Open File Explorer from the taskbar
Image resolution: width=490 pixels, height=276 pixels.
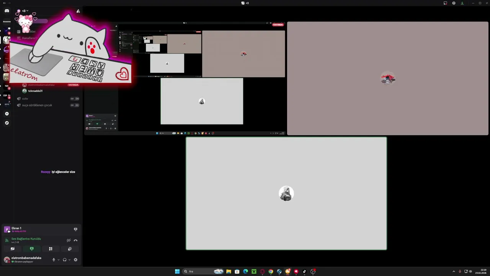pos(229,271)
